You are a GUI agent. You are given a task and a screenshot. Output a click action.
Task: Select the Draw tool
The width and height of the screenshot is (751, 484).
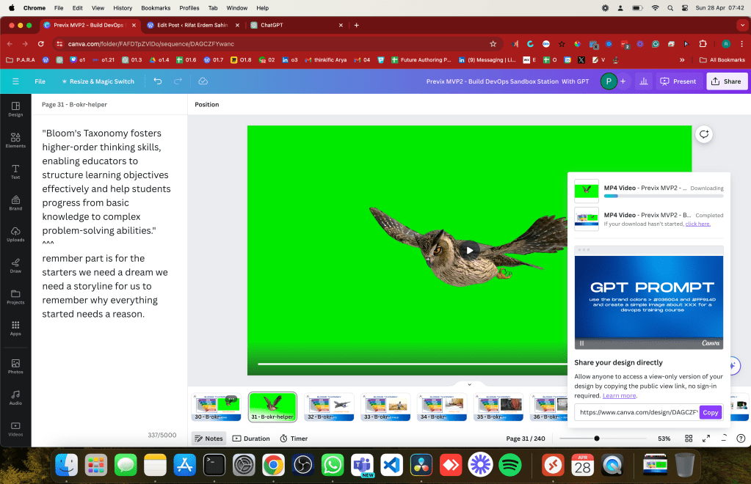click(15, 265)
